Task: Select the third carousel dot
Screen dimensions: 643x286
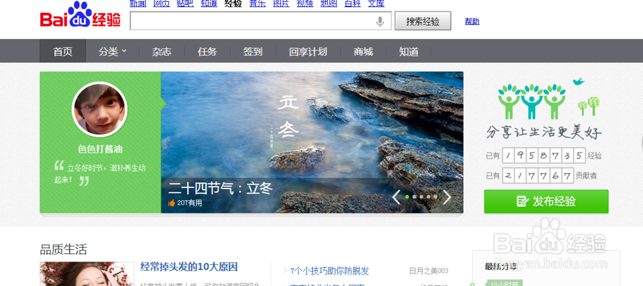Action: [x=421, y=197]
